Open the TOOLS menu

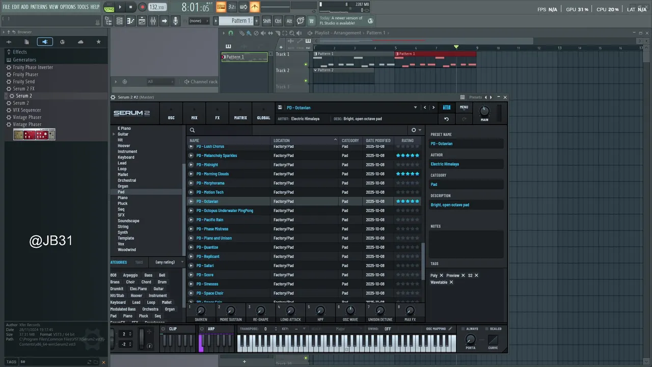coord(83,7)
